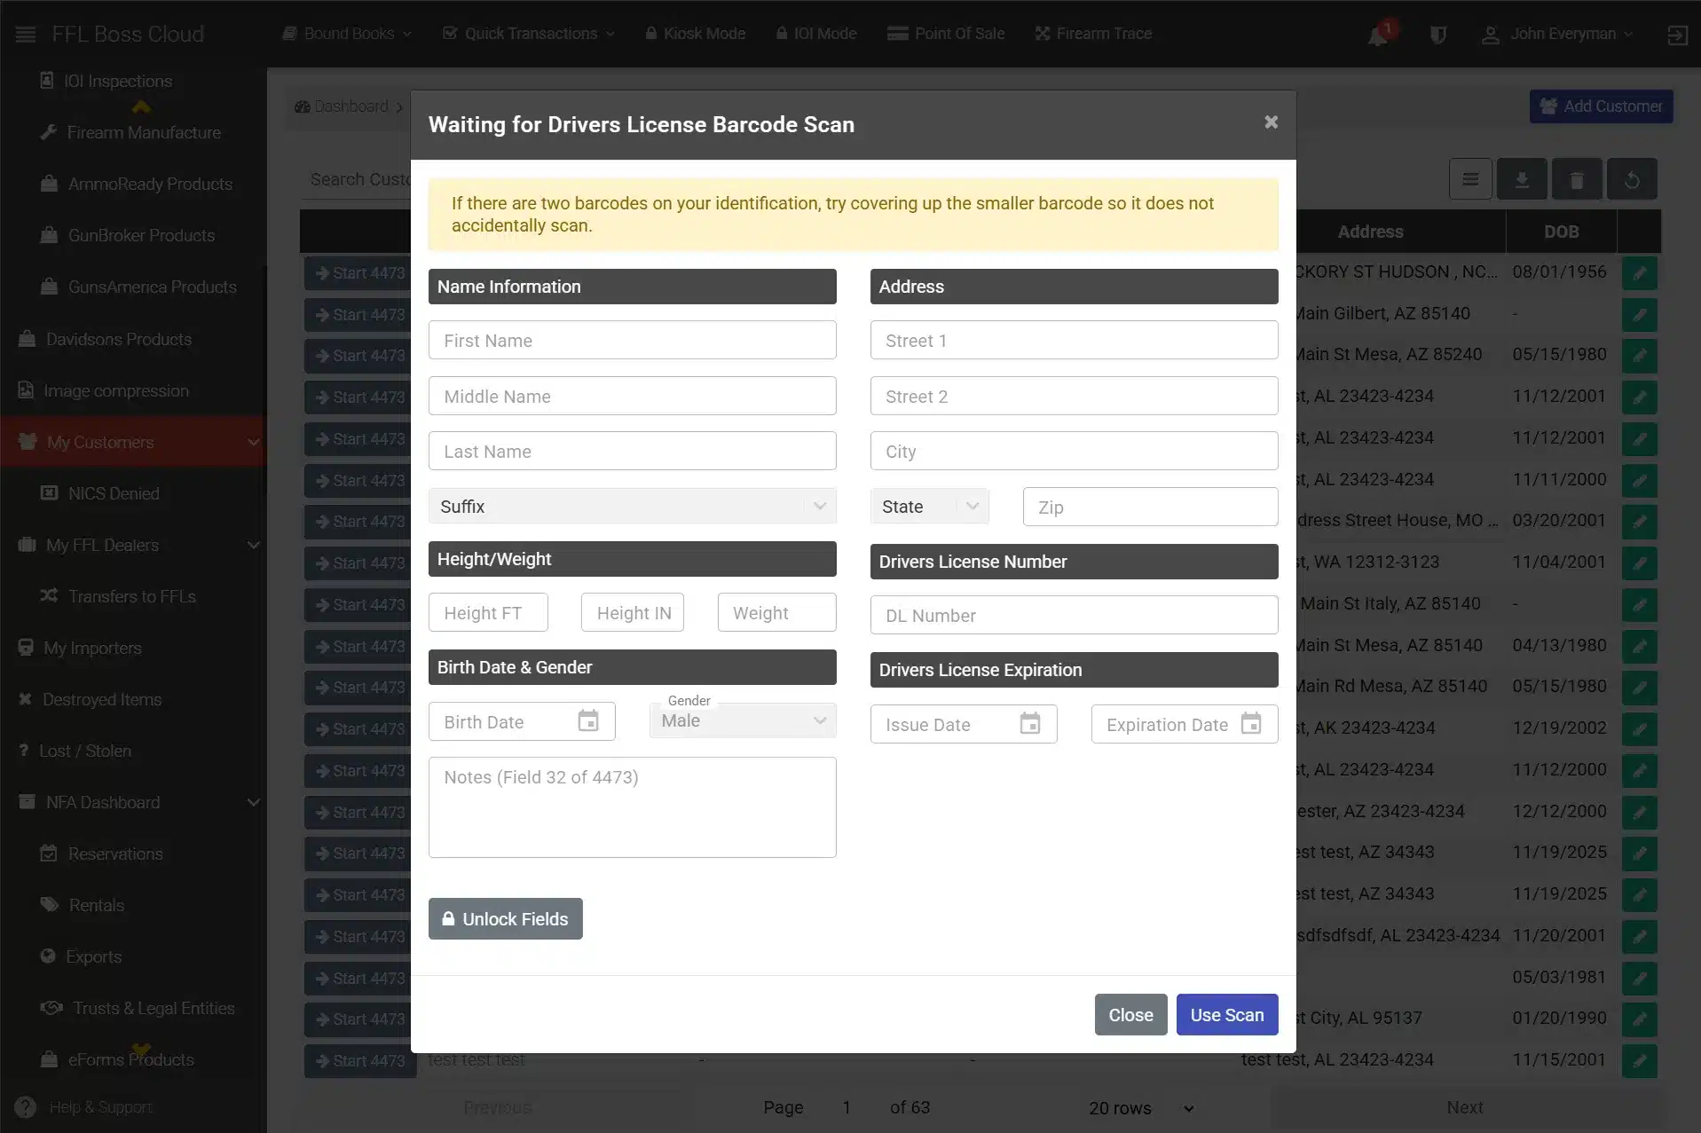The image size is (1701, 1133).
Task: Switch to Kiosk Mode
Action: (x=695, y=34)
